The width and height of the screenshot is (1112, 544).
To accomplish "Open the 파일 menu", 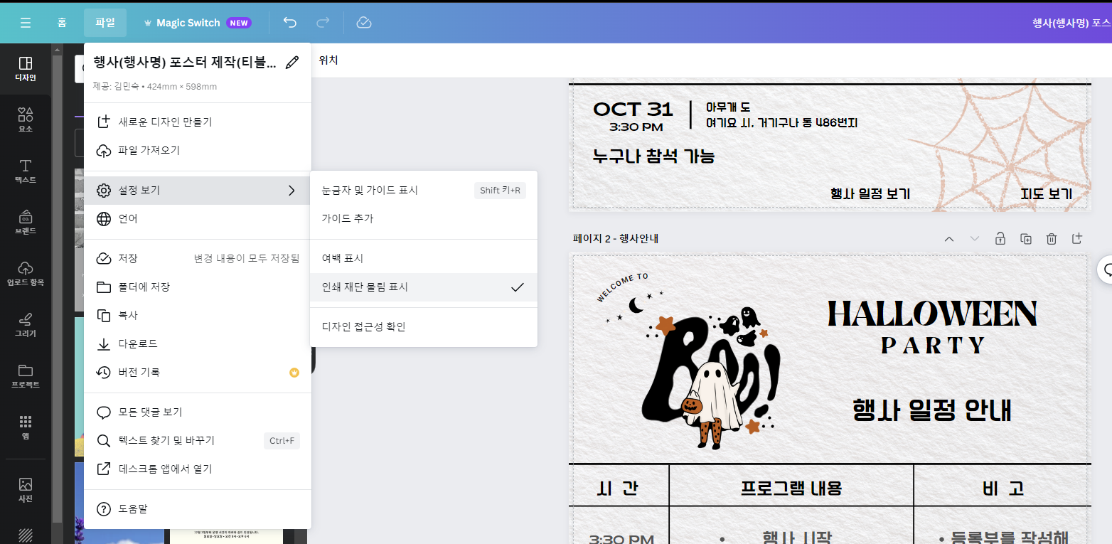I will (x=105, y=22).
